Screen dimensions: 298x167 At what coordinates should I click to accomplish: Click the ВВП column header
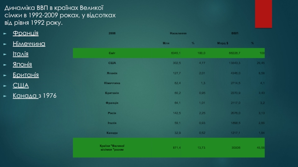coord(235,33)
